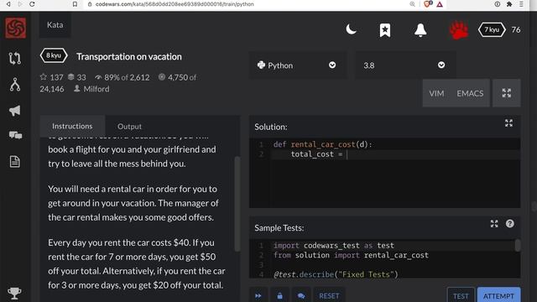Open the kata training sidebar icon

tap(15, 58)
